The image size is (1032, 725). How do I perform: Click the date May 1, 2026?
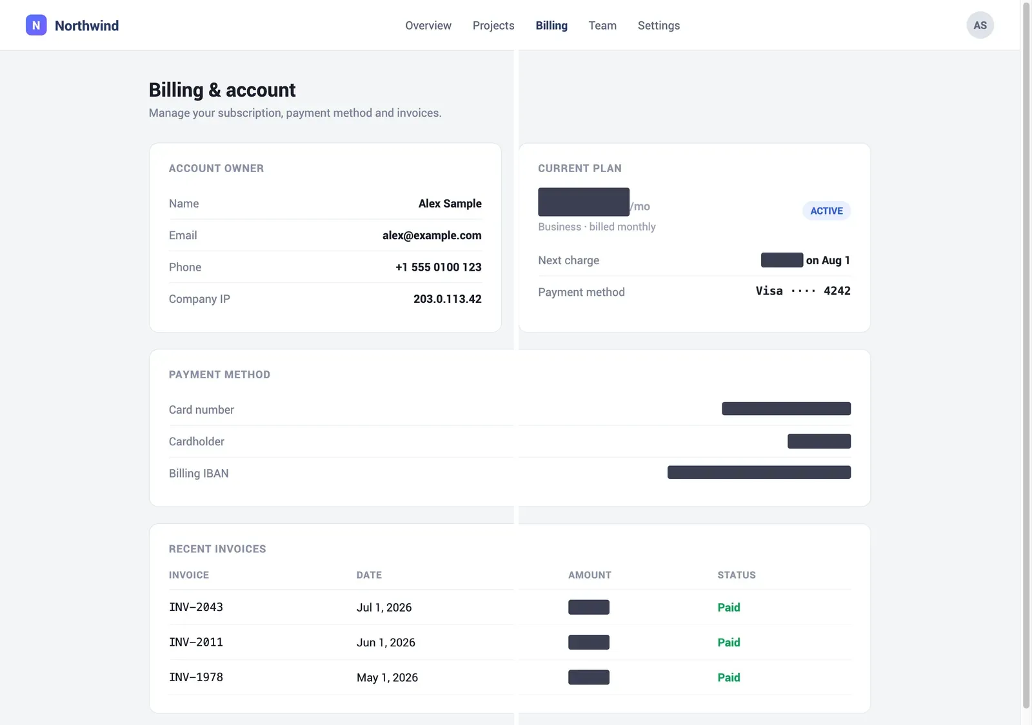387,678
